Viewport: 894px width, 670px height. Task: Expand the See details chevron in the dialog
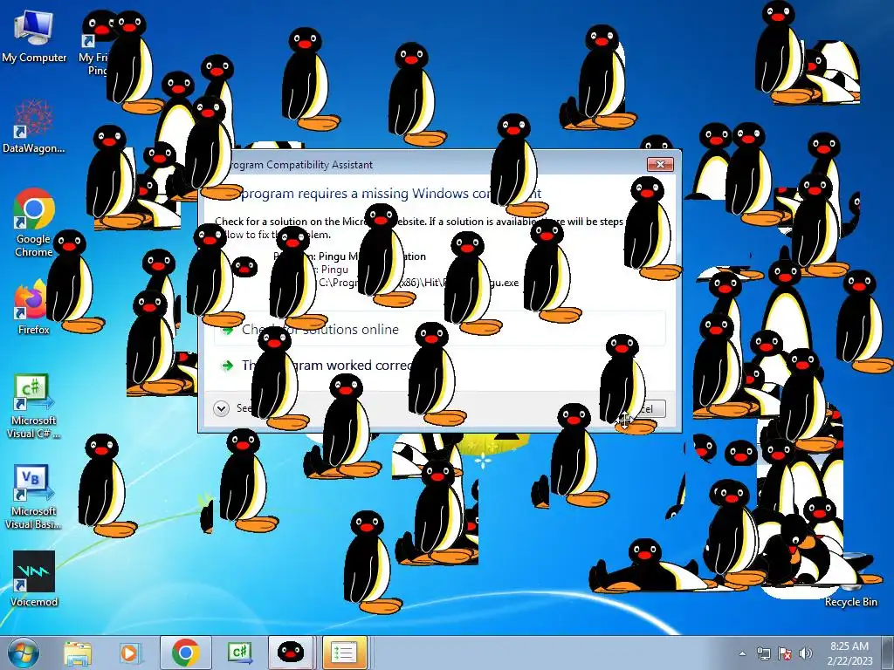221,408
